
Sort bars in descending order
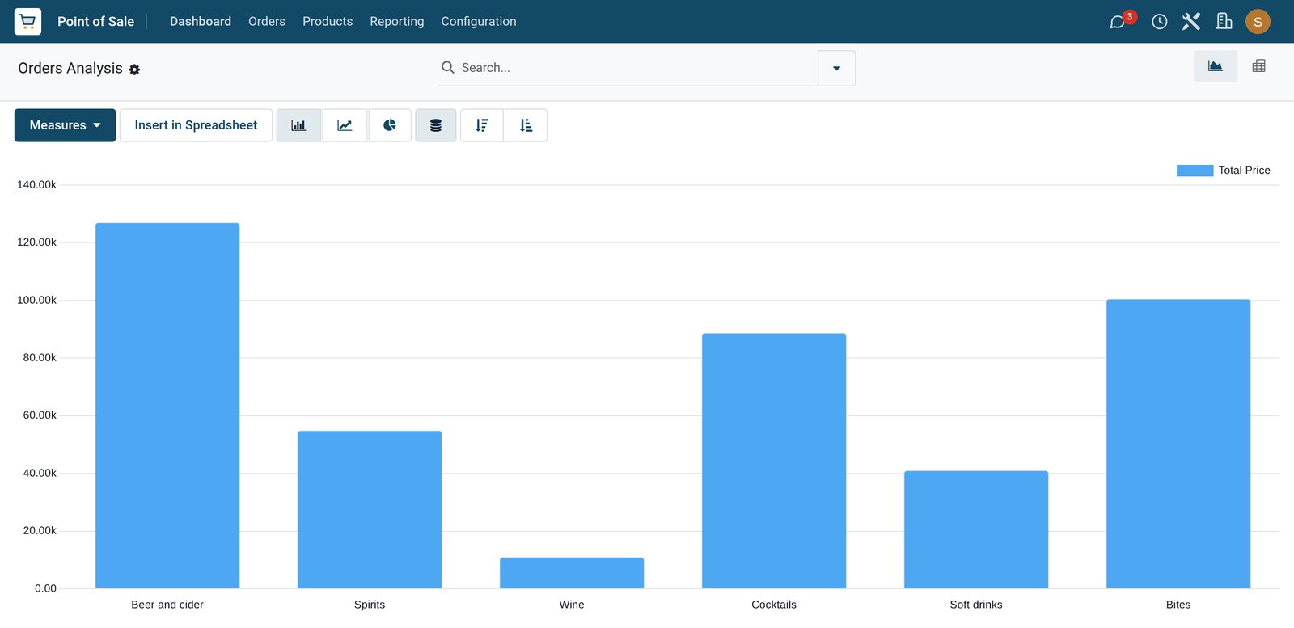[x=482, y=125]
